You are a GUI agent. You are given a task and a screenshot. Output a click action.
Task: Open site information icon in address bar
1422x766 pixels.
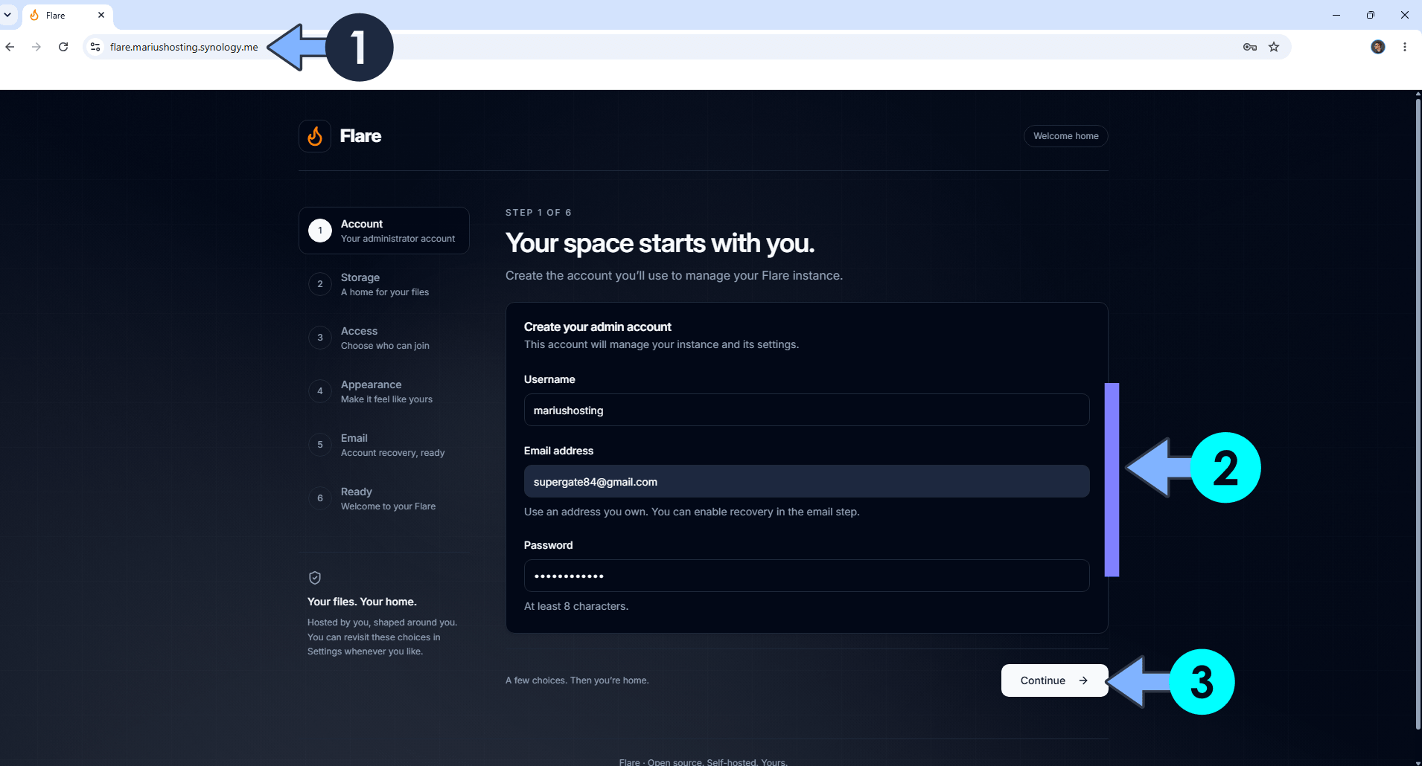point(95,47)
